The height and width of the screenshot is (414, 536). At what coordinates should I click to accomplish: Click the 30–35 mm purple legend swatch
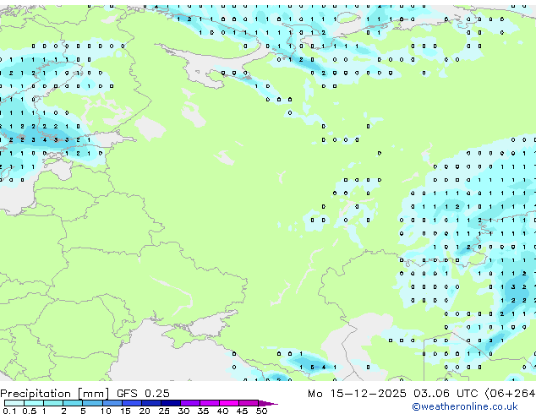[x=189, y=403]
